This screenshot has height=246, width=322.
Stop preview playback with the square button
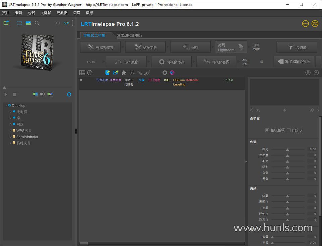coord(15,94)
